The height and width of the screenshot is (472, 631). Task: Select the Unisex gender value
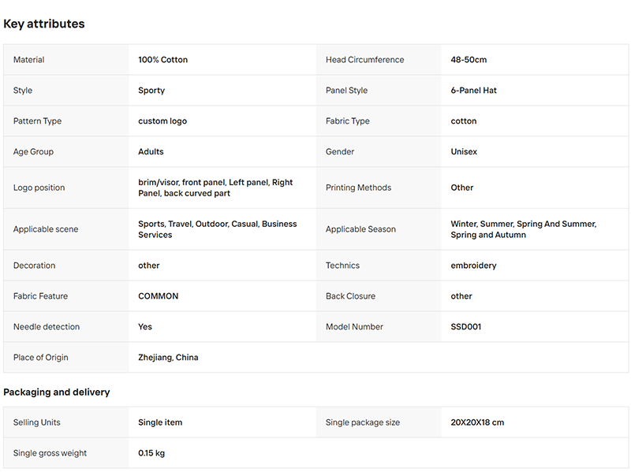[464, 151]
